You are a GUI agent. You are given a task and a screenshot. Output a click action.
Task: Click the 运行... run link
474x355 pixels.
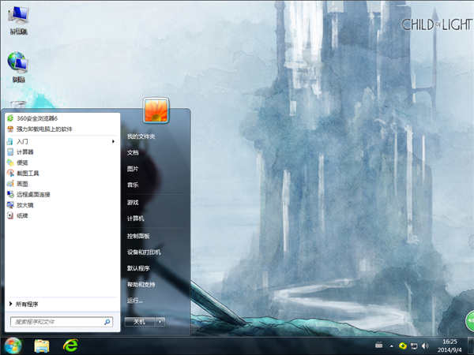pyautogui.click(x=135, y=301)
